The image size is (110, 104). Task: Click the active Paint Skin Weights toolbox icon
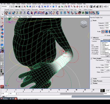point(2,52)
